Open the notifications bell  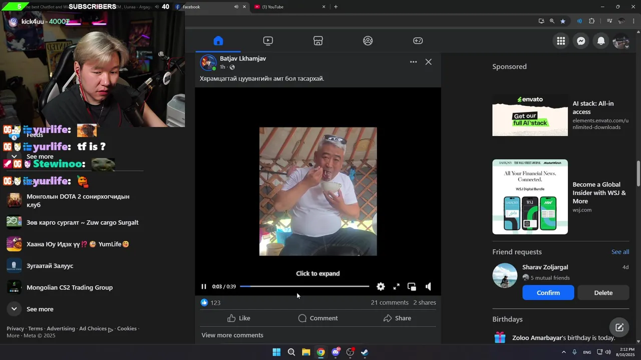coord(601,41)
